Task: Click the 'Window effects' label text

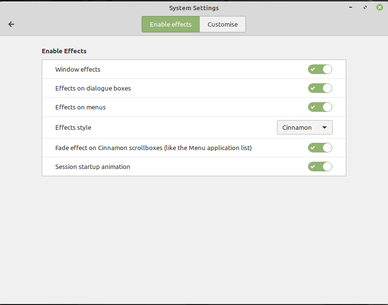Action: tap(78, 69)
